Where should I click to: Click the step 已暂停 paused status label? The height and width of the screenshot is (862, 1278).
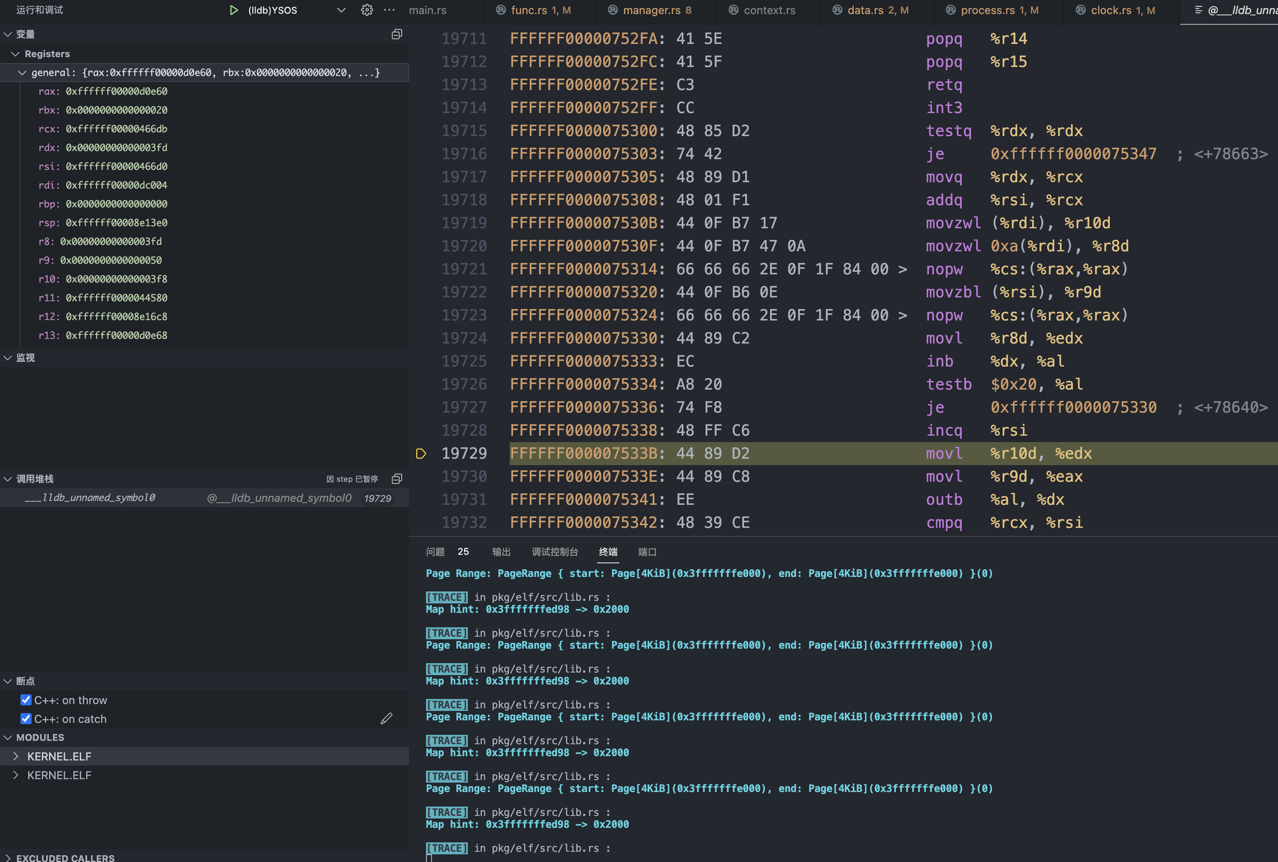(353, 479)
